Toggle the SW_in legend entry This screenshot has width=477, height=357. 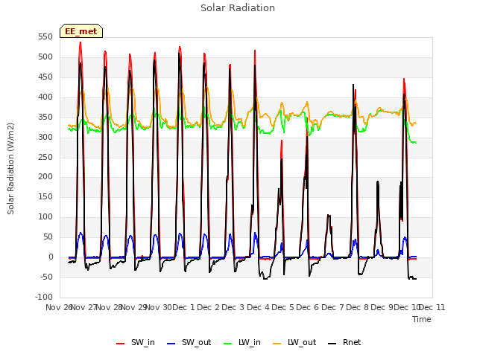(136, 342)
